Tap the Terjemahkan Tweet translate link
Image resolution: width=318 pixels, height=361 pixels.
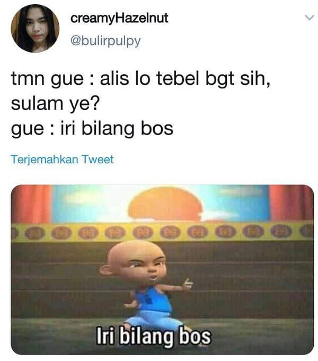pyautogui.click(x=62, y=160)
